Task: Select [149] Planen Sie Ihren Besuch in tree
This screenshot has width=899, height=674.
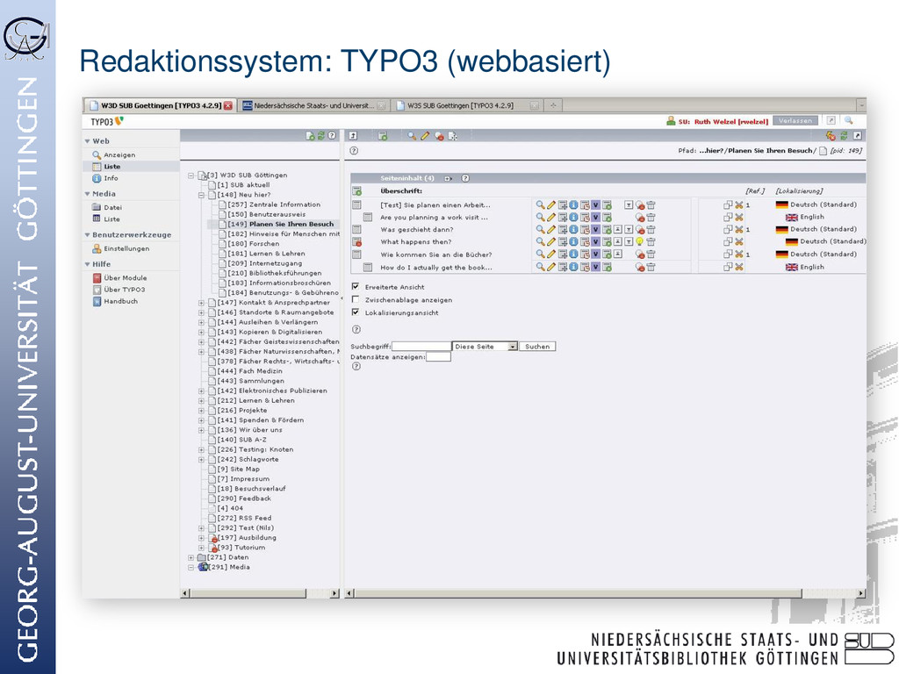Action: pos(281,224)
